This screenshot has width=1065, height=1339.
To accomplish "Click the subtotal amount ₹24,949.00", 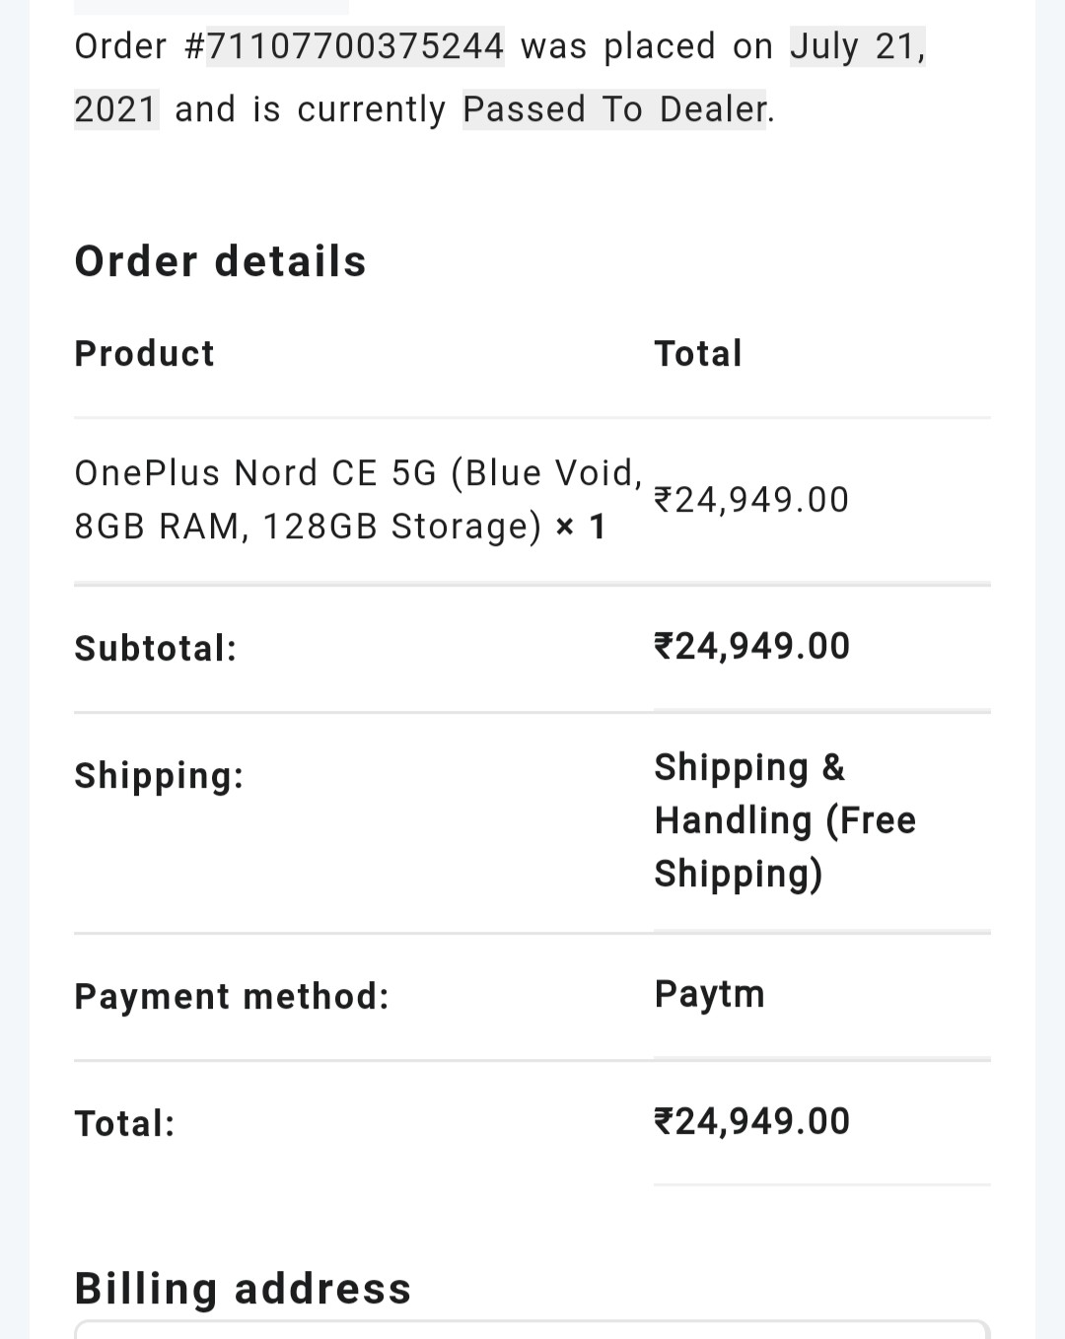I will click(751, 646).
